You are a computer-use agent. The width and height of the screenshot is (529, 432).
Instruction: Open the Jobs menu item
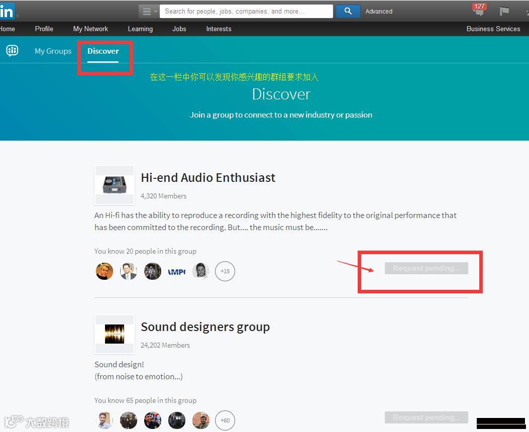pyautogui.click(x=179, y=29)
